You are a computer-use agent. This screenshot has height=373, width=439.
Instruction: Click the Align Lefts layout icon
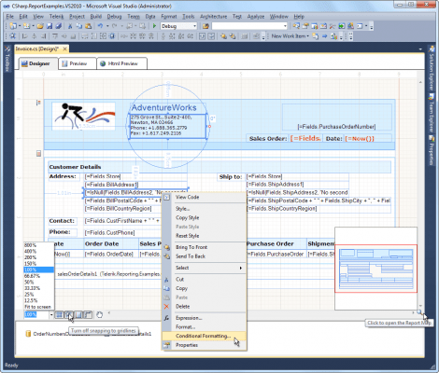(25, 36)
